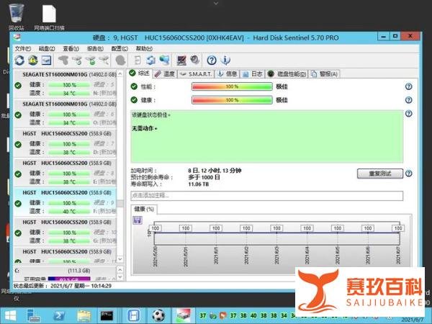432x324 pixels.
Task: Select the 综述 overview tab
Action: click(140, 73)
